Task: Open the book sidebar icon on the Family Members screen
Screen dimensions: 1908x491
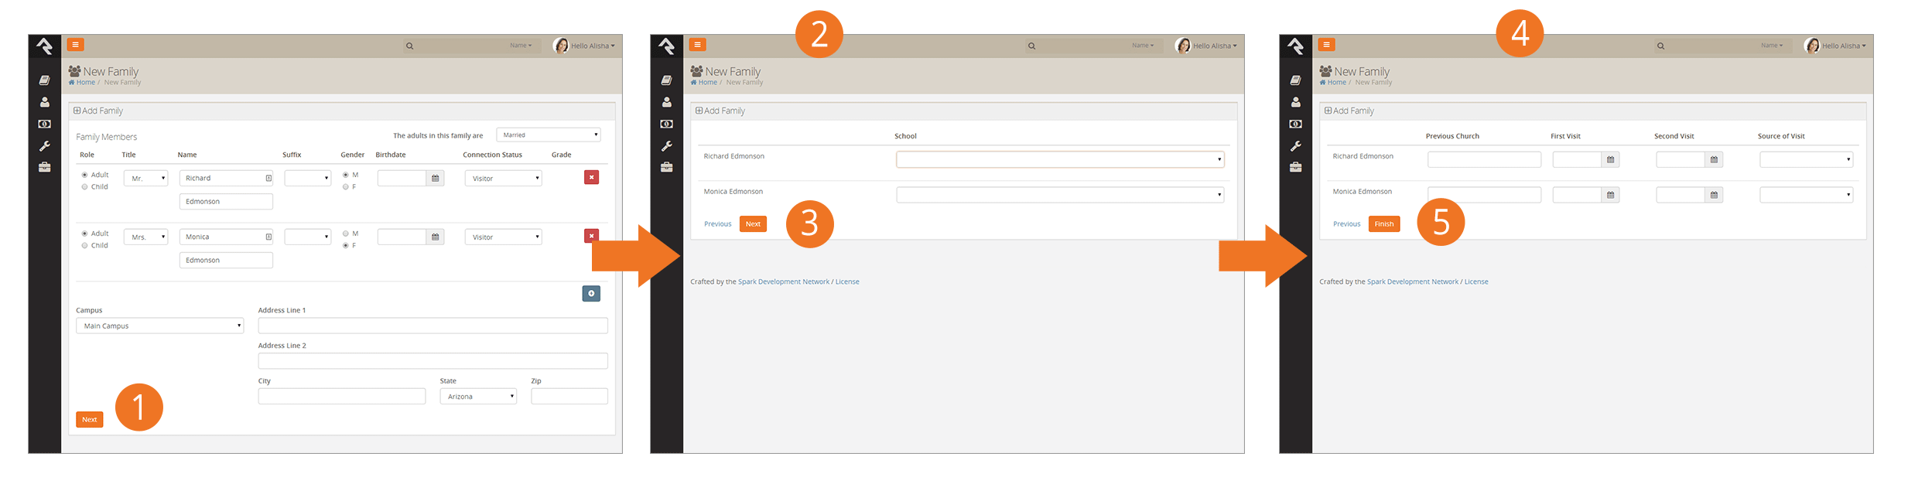Action: pyautogui.click(x=45, y=80)
